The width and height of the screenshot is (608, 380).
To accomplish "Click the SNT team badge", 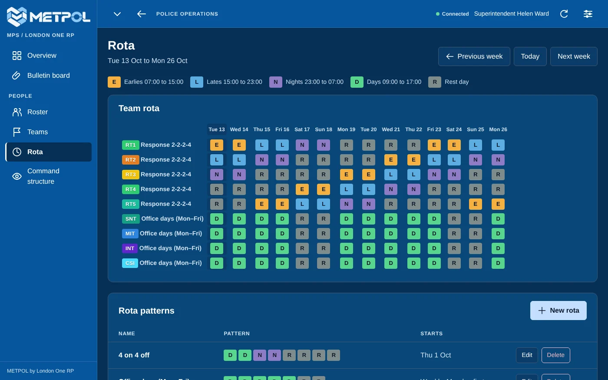I will pos(131,219).
